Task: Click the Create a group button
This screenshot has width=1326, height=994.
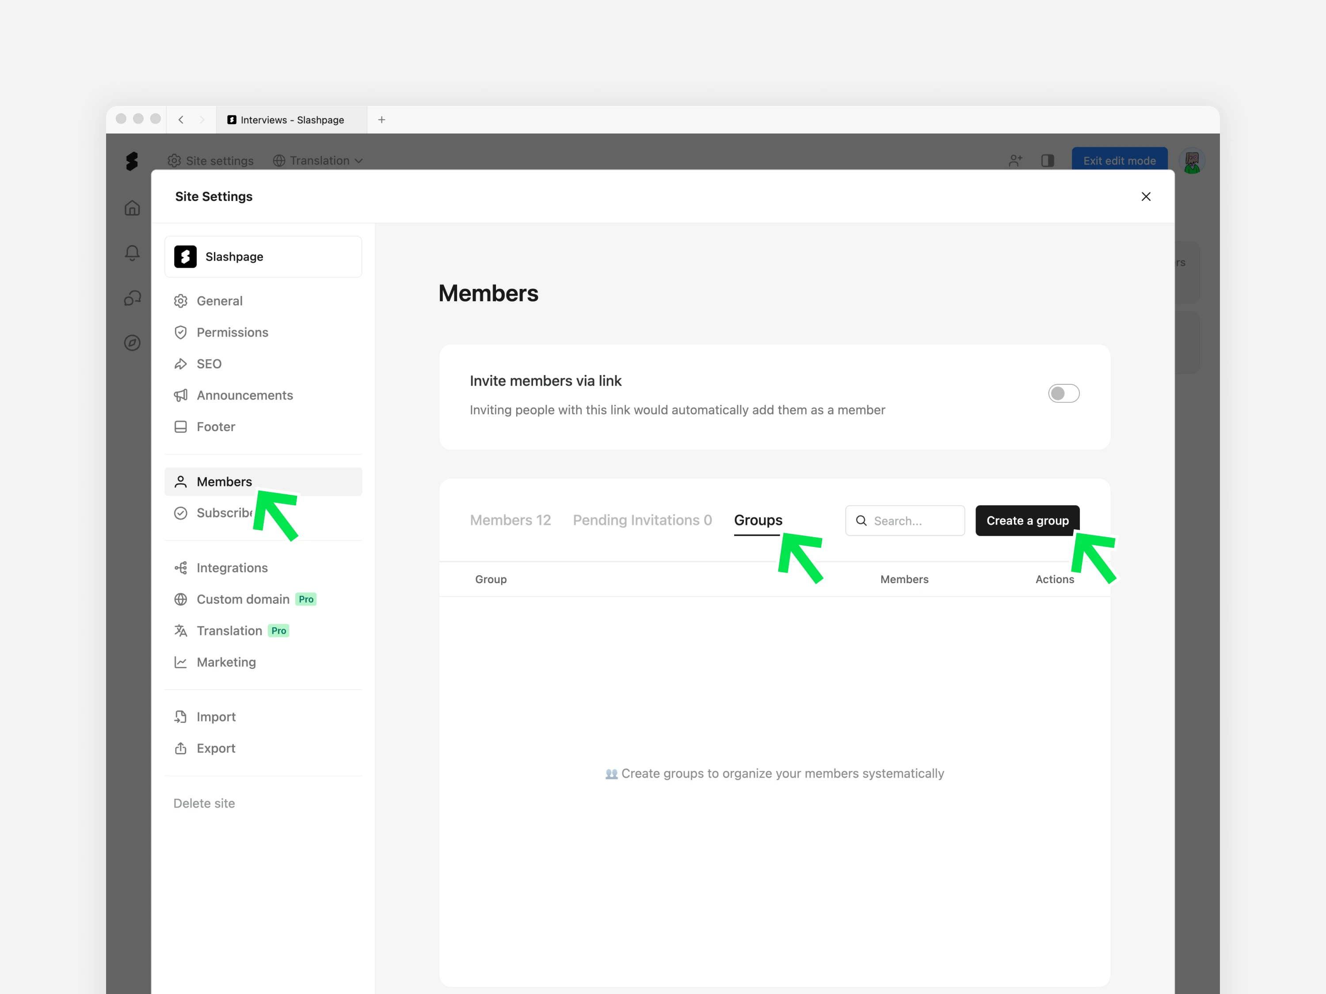Action: click(1027, 520)
